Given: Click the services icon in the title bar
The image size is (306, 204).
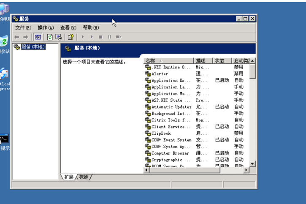Looking at the screenshot, I should tap(16, 19).
